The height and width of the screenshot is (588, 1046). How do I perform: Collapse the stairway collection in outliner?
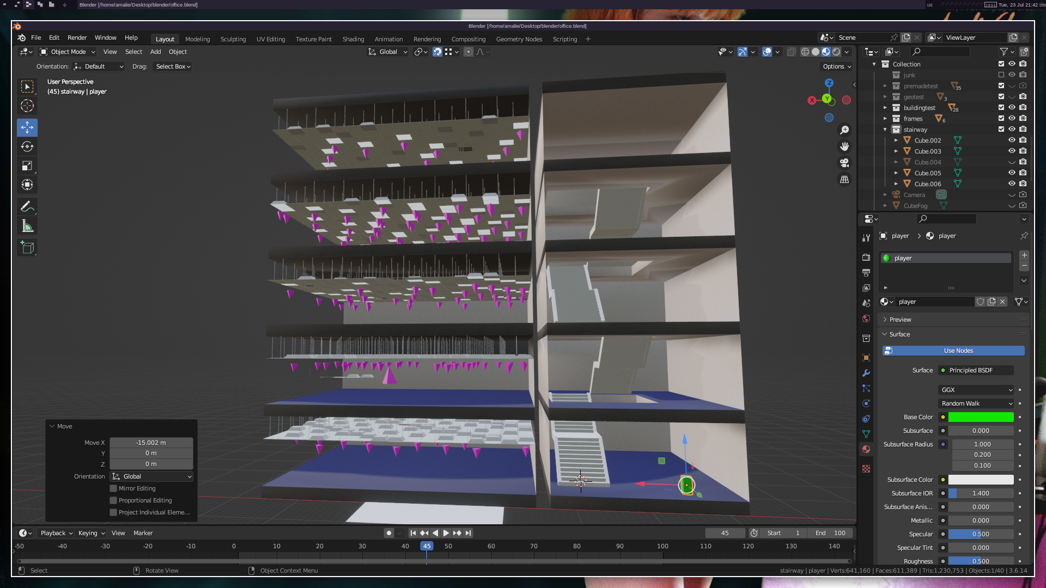pyautogui.click(x=885, y=130)
